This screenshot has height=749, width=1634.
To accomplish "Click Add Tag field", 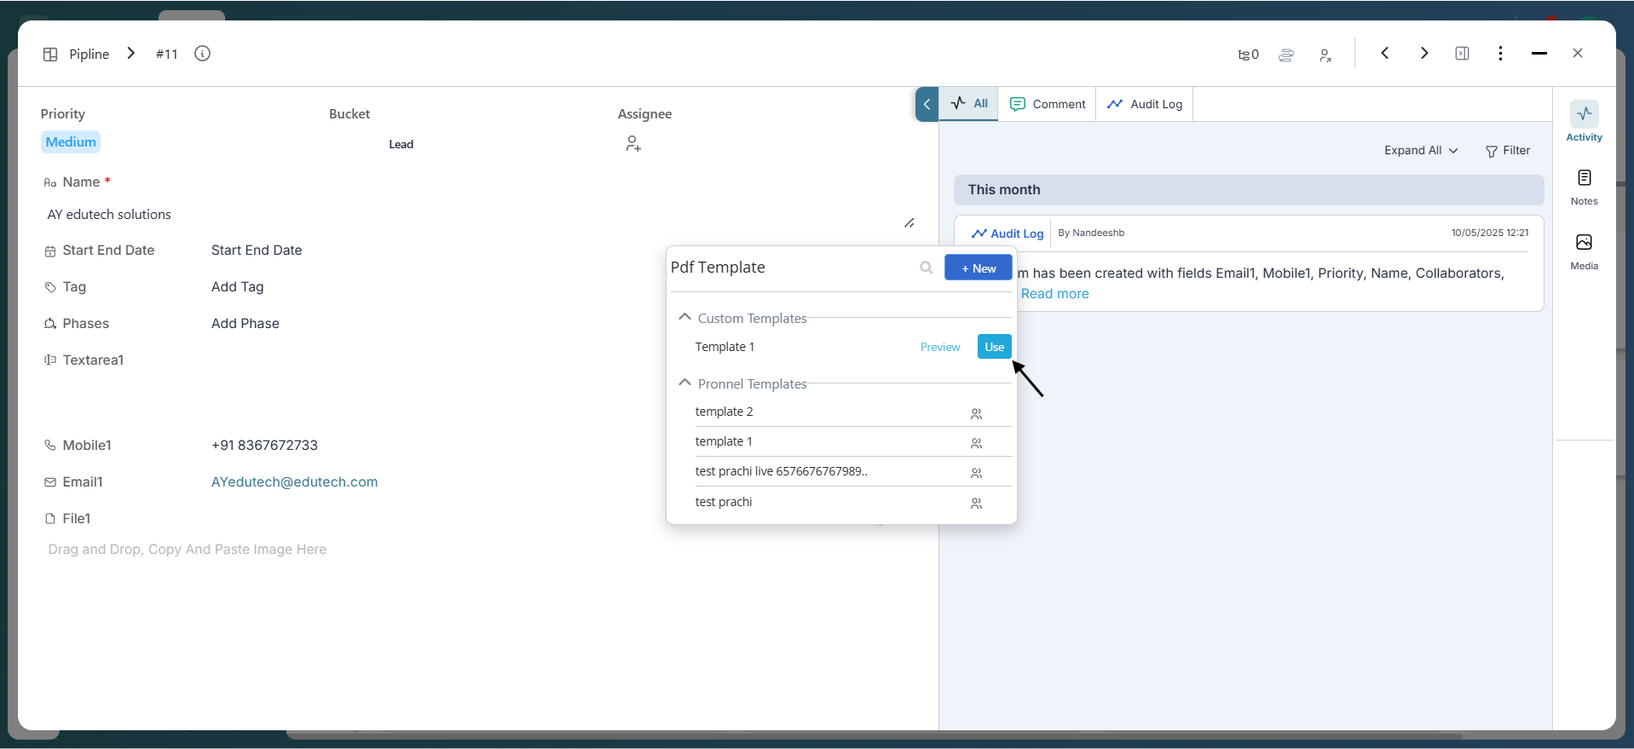I will click(x=238, y=287).
